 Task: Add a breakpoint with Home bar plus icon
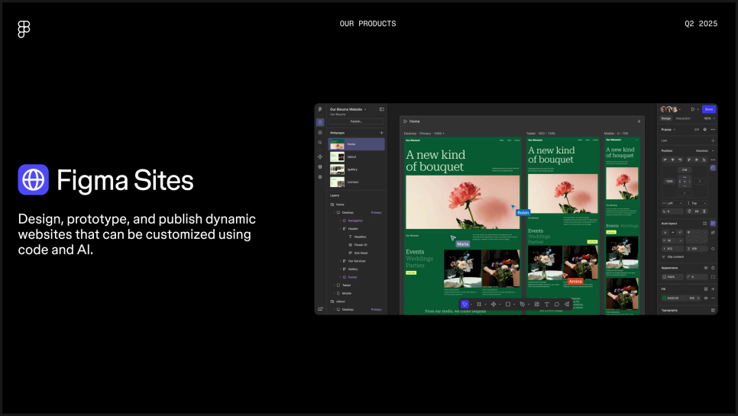[639, 121]
